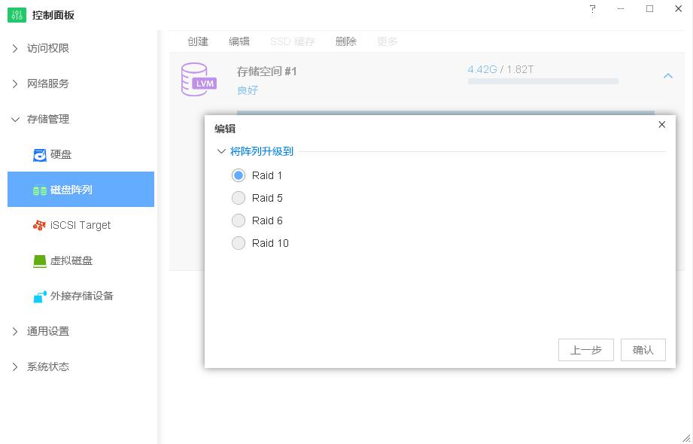This screenshot has height=444, width=693.
Task: Click the hard disk icon in sidebar
Action: (x=40, y=155)
